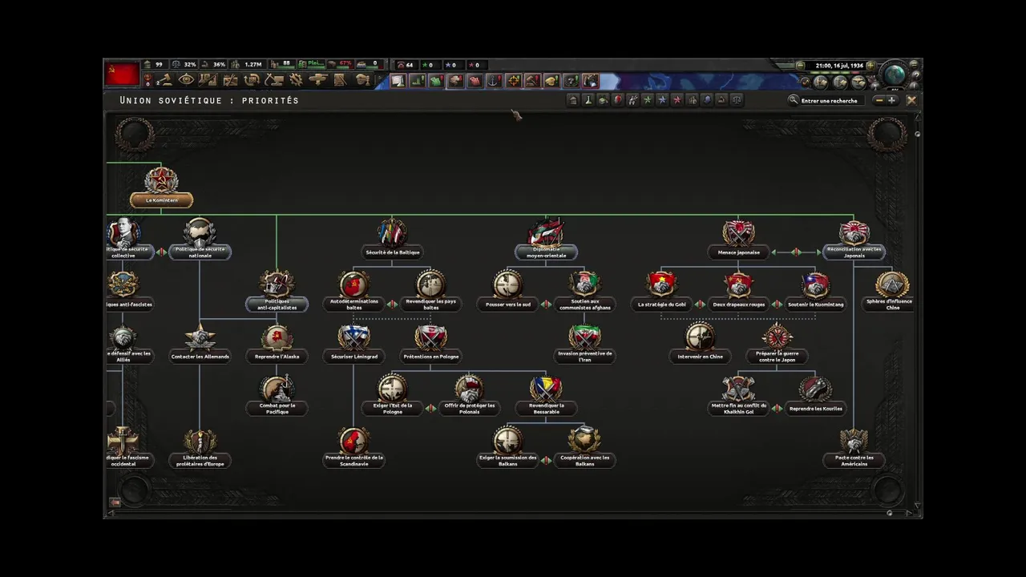The image size is (1026, 577).
Task: Toggle the red star focus filter
Action: [x=677, y=99]
